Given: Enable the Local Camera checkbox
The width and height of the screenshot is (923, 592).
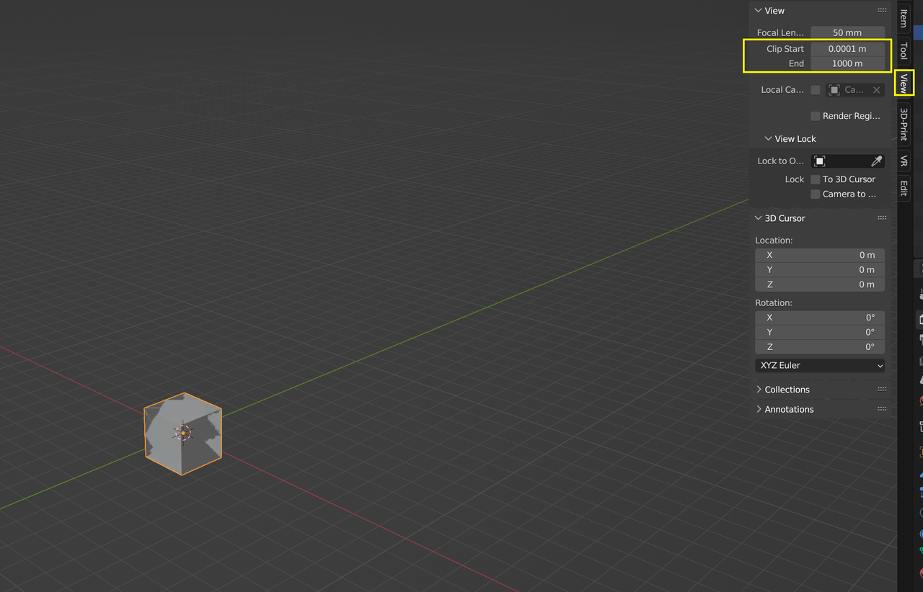Looking at the screenshot, I should (816, 90).
